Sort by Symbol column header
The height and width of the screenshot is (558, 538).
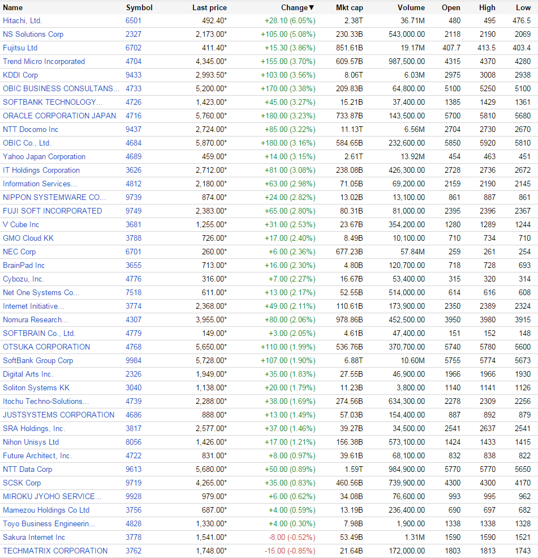click(139, 7)
